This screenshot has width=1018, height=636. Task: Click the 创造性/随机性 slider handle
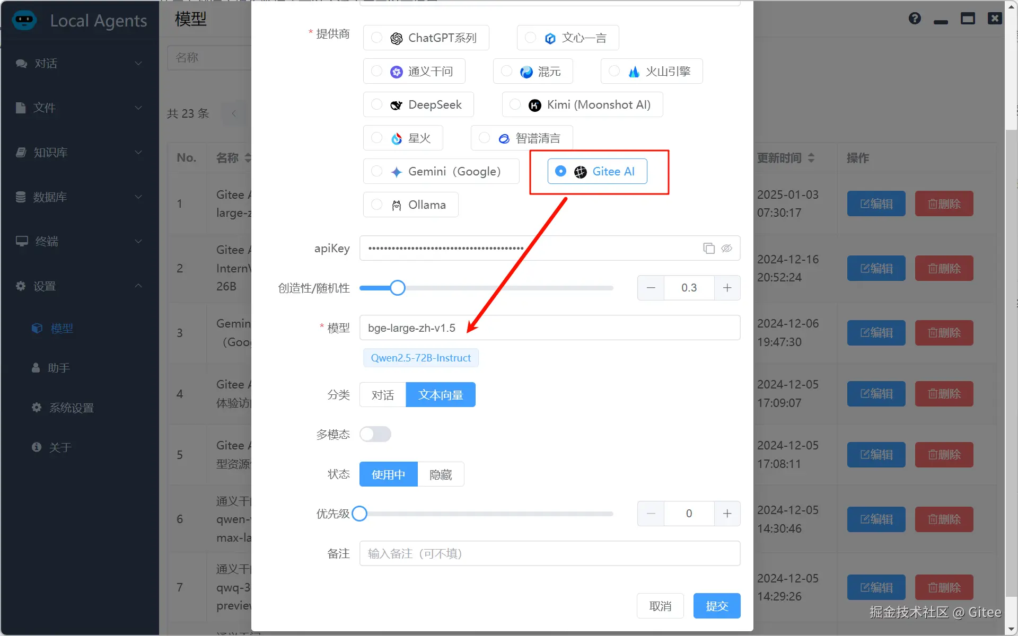click(x=398, y=288)
